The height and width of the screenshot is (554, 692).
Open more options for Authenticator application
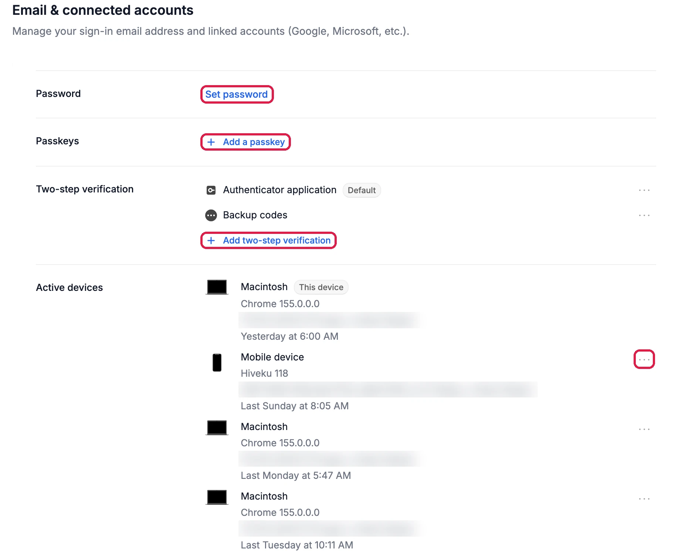[644, 190]
